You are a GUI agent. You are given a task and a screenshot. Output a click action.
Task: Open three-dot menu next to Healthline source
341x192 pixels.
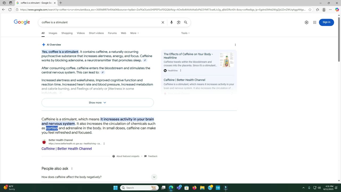click(x=181, y=71)
